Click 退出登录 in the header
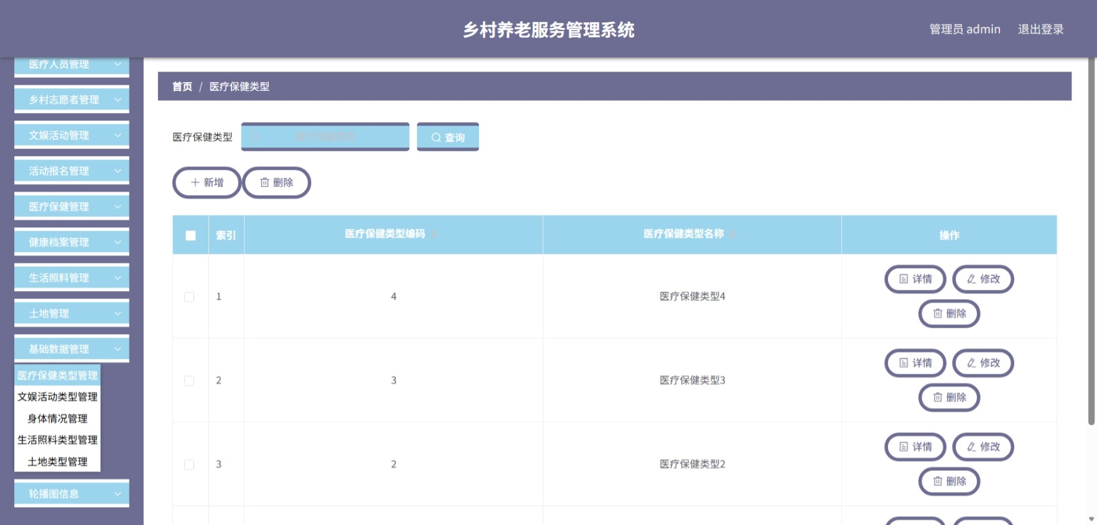The width and height of the screenshot is (1097, 525). pos(1040,29)
